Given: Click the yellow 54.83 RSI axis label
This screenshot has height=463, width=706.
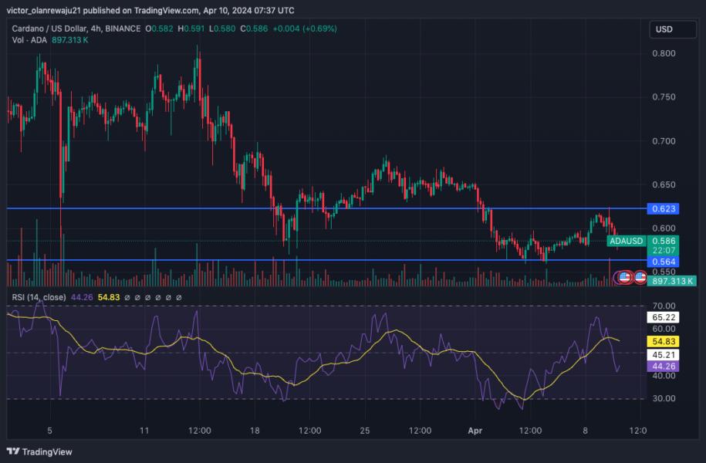Looking at the screenshot, I should point(663,341).
